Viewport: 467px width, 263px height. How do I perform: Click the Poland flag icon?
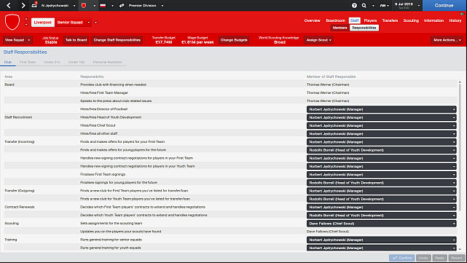pos(103,5)
